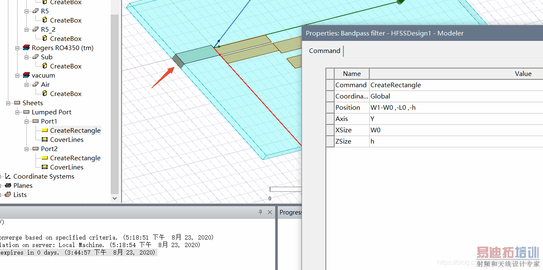Click the CoverLines icon under Port1
The height and width of the screenshot is (270, 543).
45,140
